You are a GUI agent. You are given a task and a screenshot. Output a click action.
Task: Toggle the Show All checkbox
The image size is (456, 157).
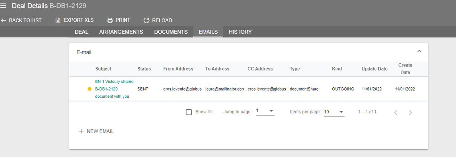click(x=189, y=112)
